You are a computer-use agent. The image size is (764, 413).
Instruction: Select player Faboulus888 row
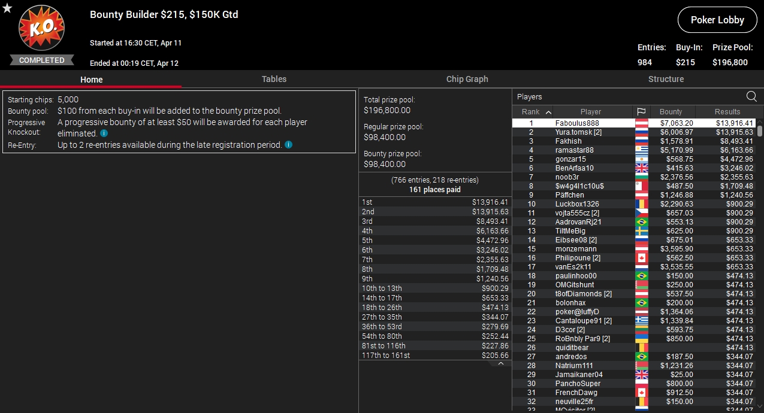(x=634, y=123)
